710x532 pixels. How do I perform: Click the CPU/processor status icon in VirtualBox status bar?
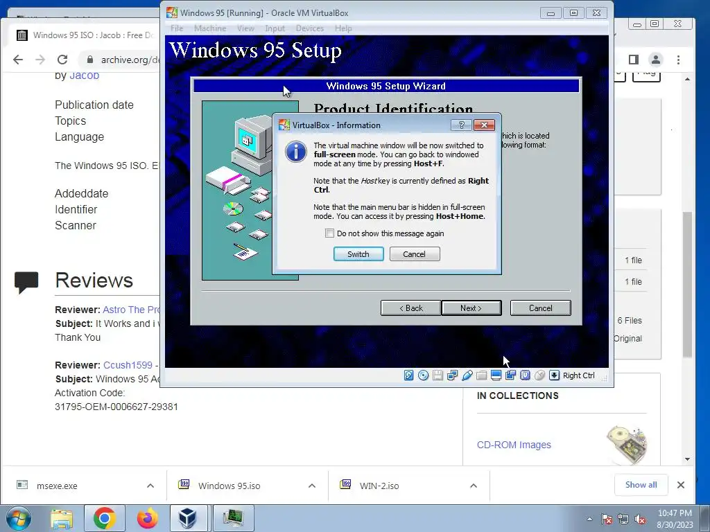pyautogui.click(x=525, y=375)
